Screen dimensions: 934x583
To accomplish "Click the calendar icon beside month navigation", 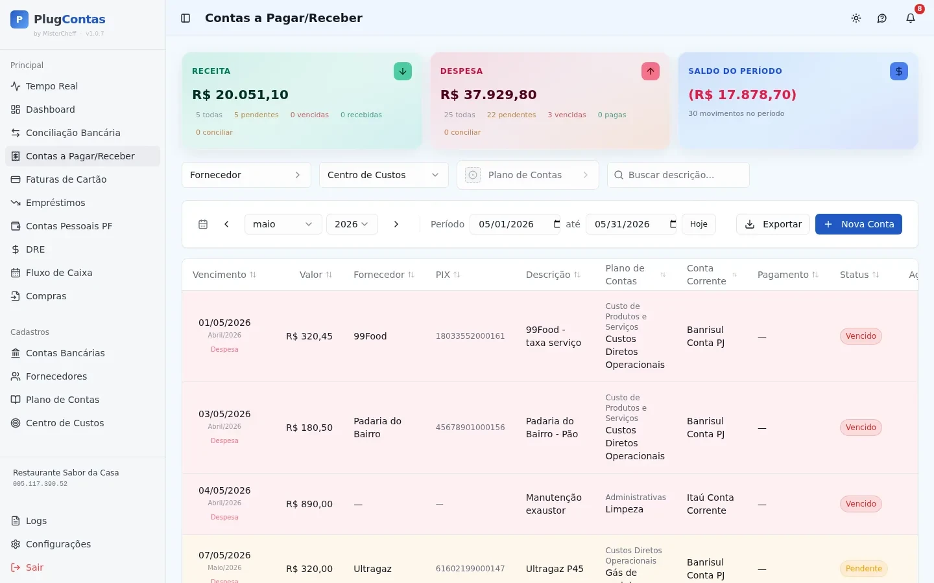I will pos(203,224).
